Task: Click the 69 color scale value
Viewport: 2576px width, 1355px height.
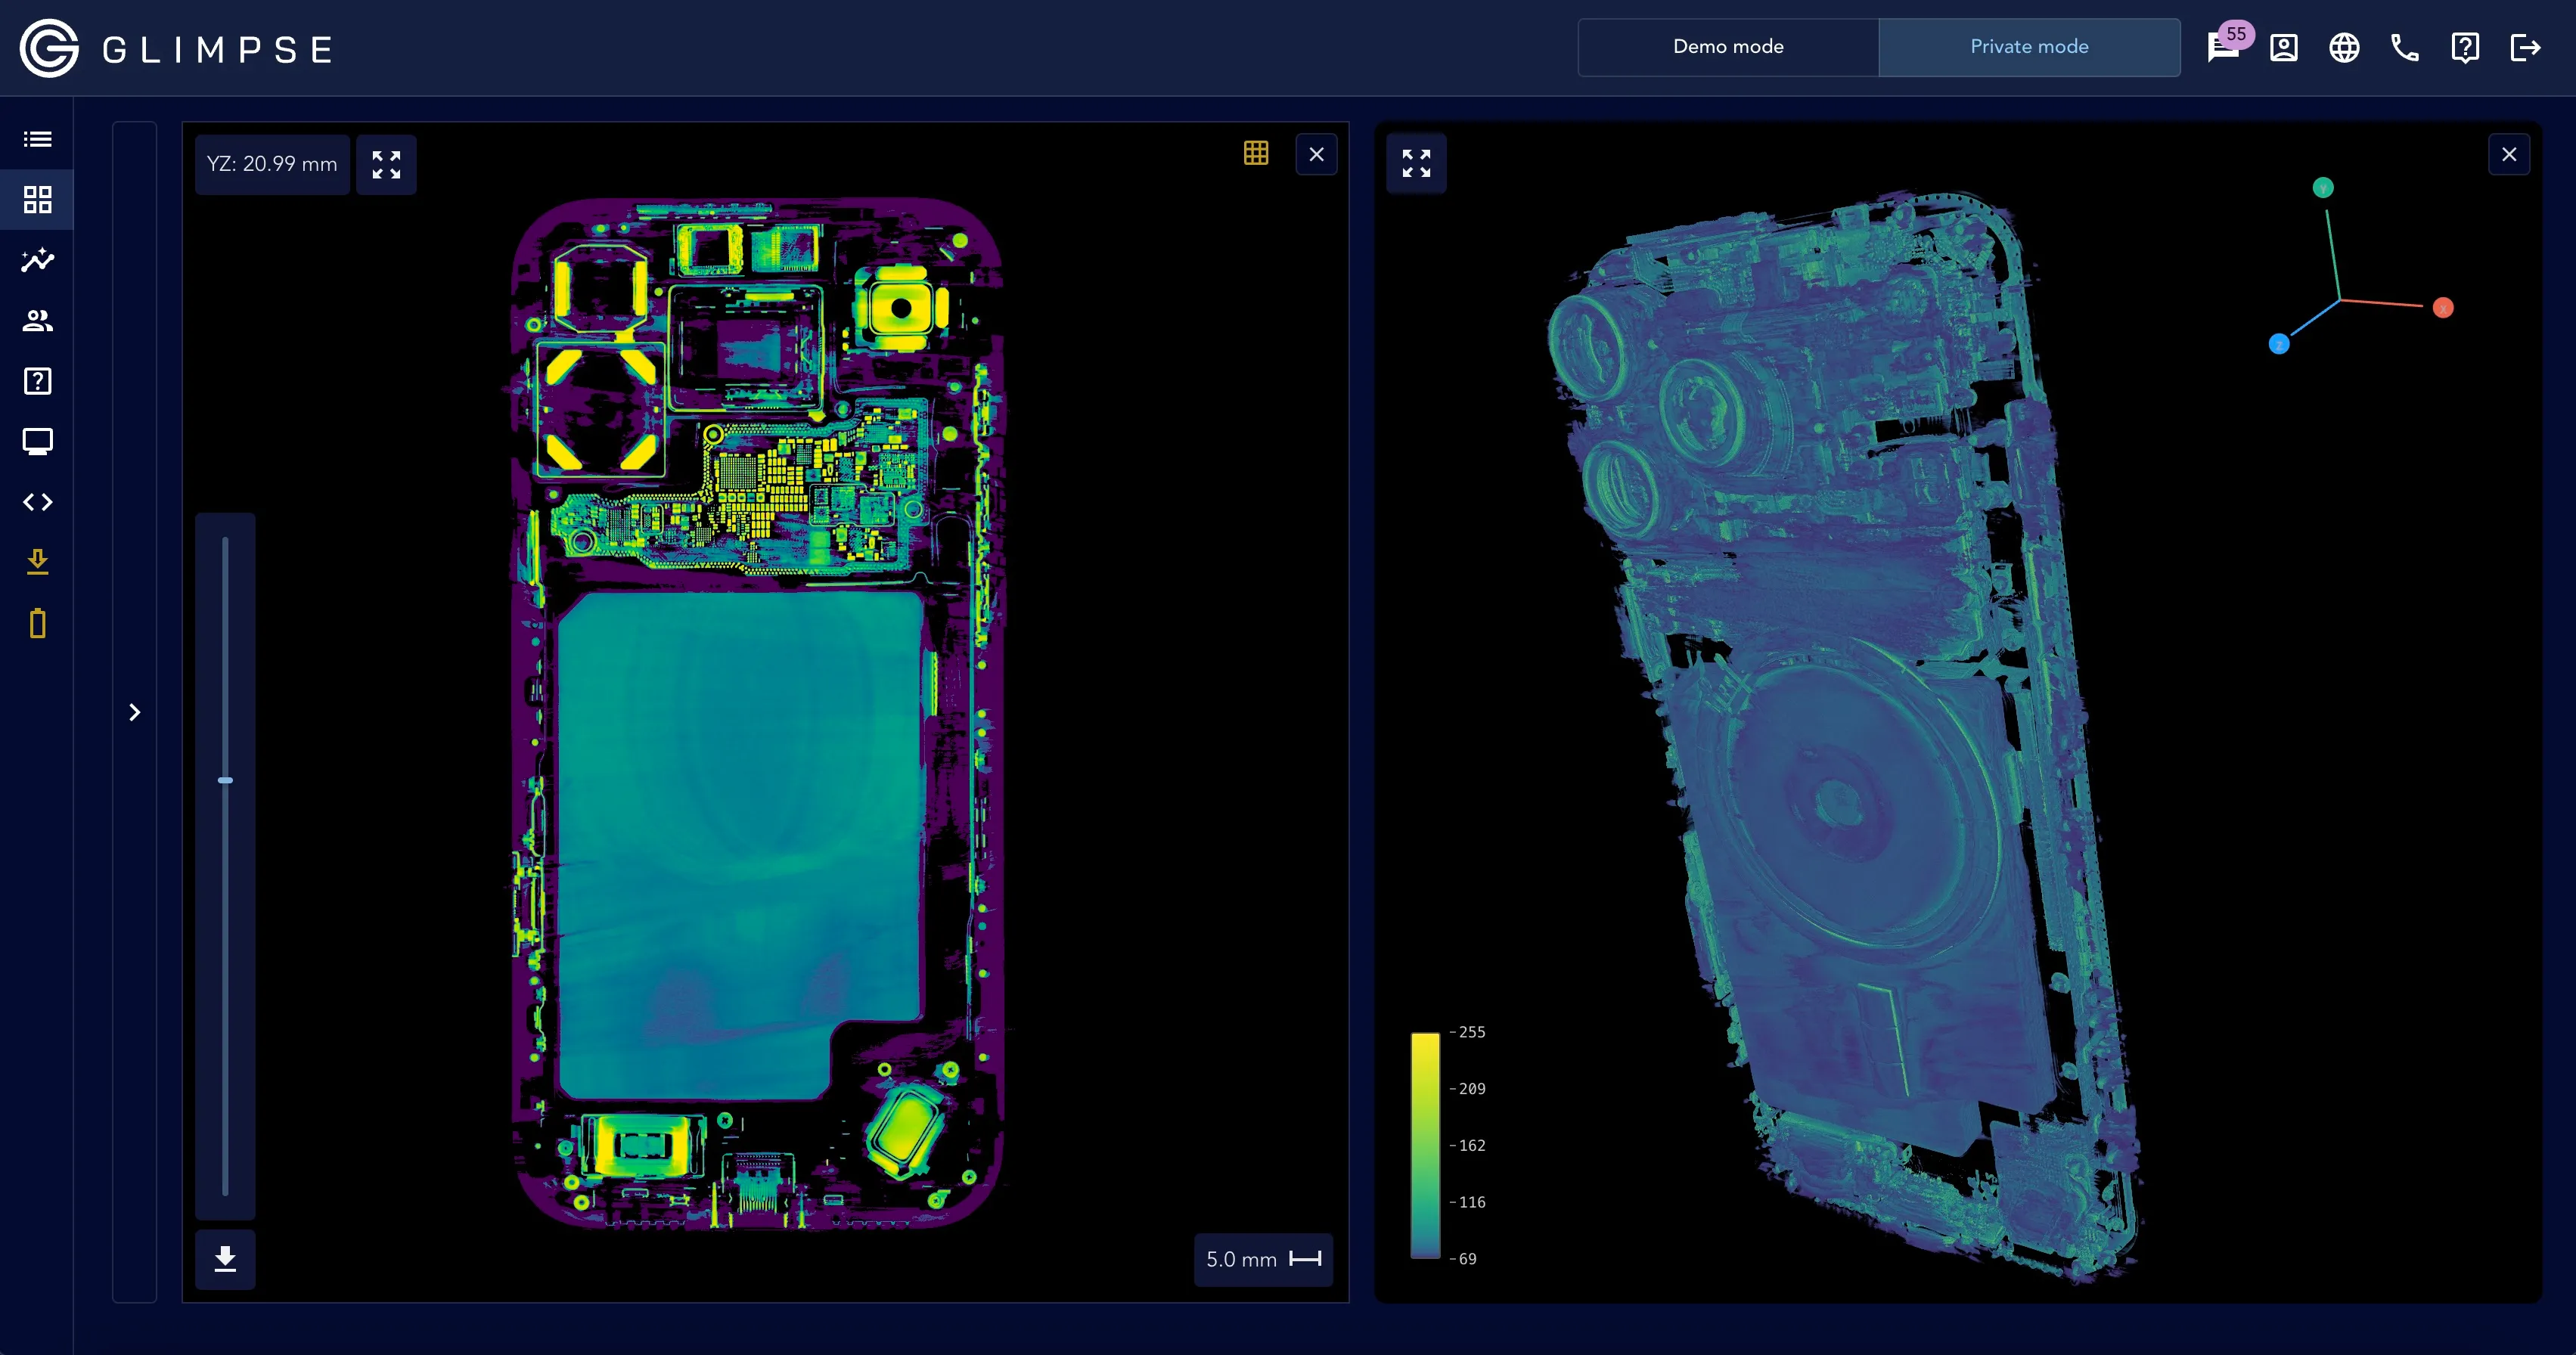Action: [x=1467, y=1259]
